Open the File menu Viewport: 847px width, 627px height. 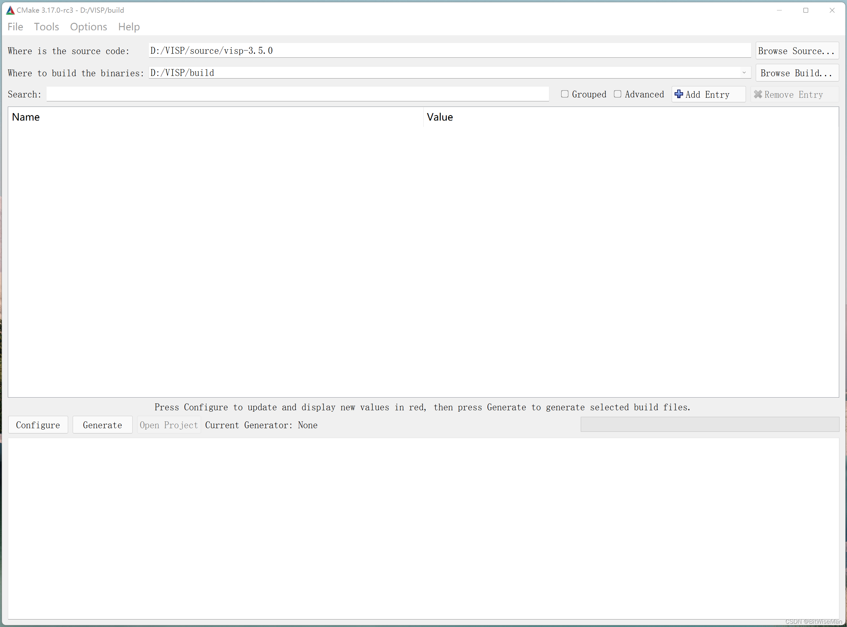15,27
